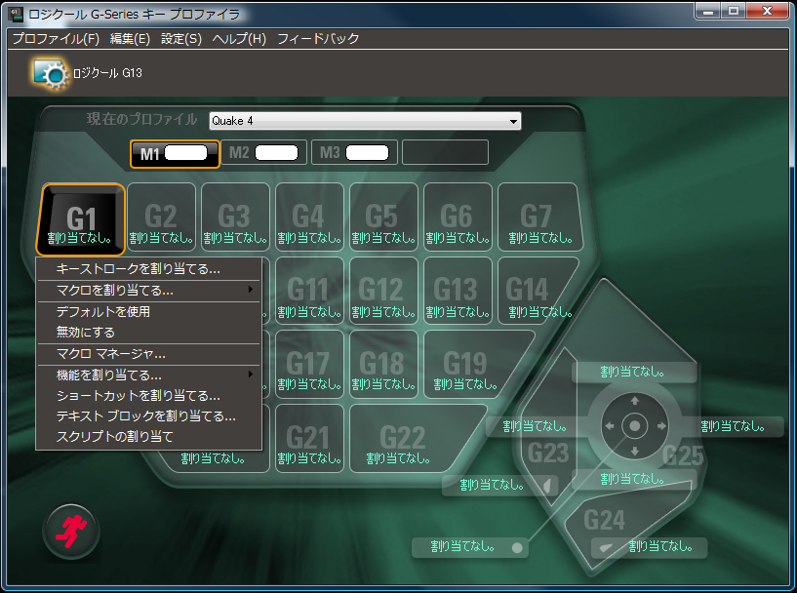Switch to the M1 mode
The height and width of the screenshot is (593, 797).
tap(169, 153)
